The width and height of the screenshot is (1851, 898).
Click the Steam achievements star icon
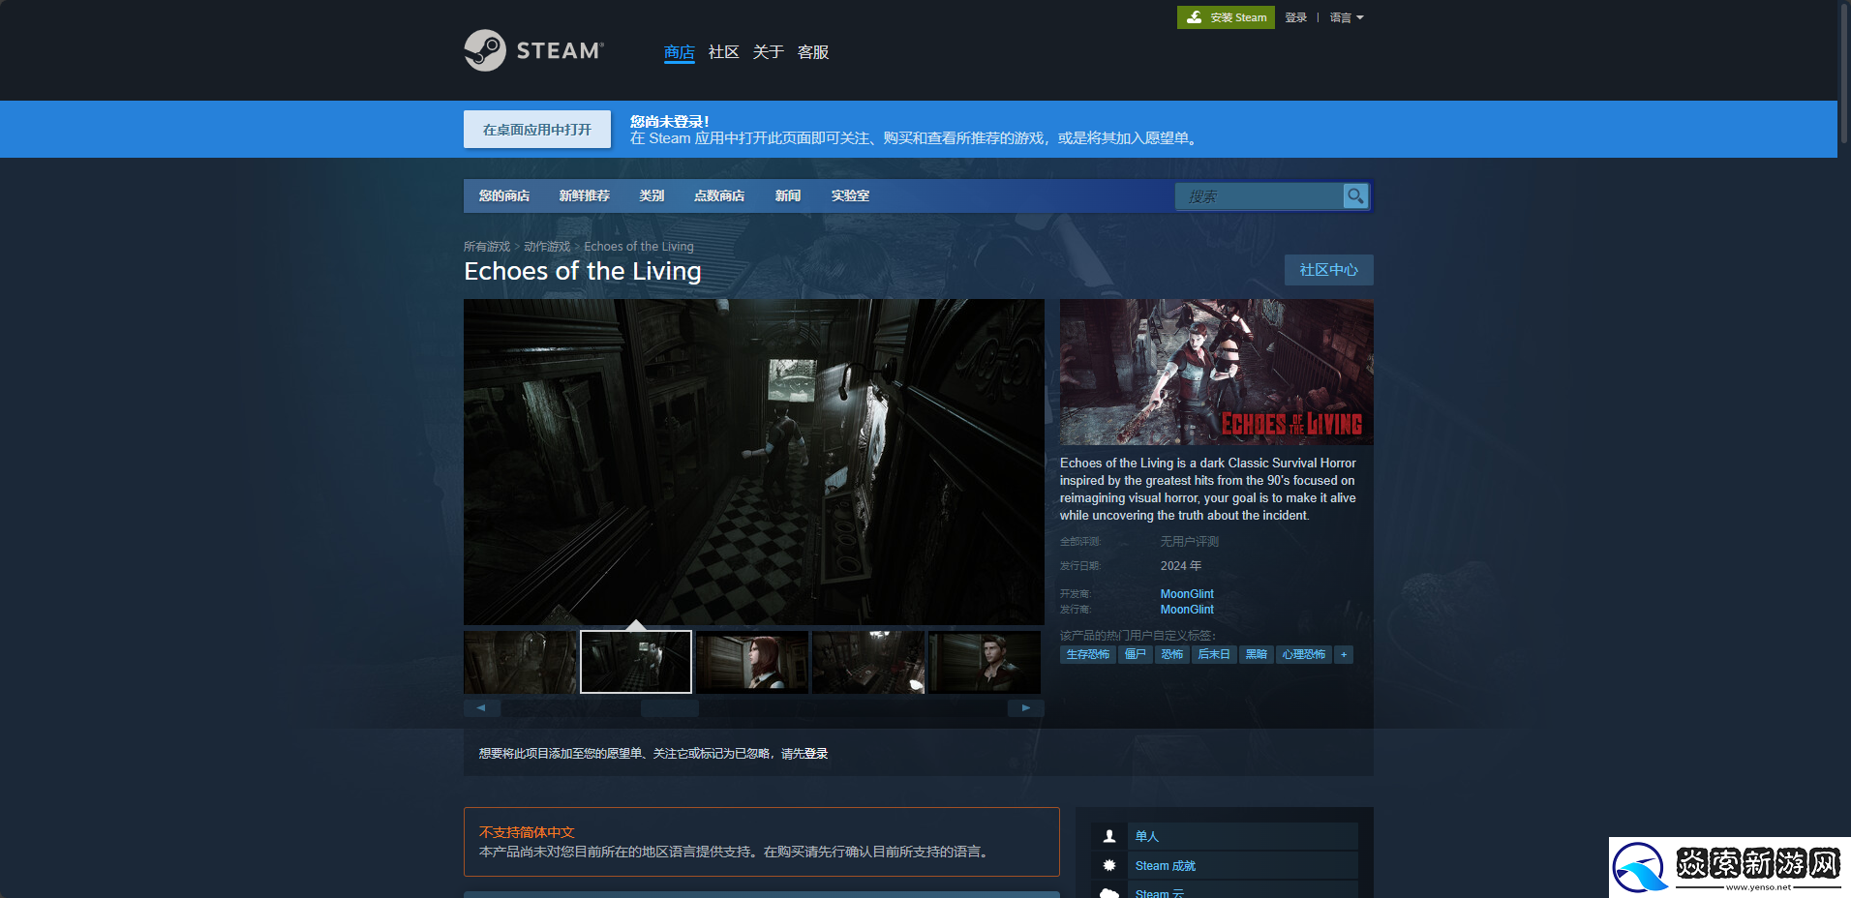point(1109,866)
